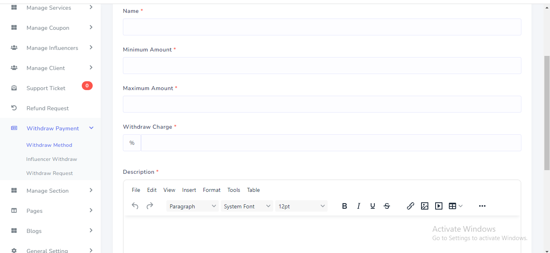
Task: Toggle italic text formatting
Action: click(359, 206)
